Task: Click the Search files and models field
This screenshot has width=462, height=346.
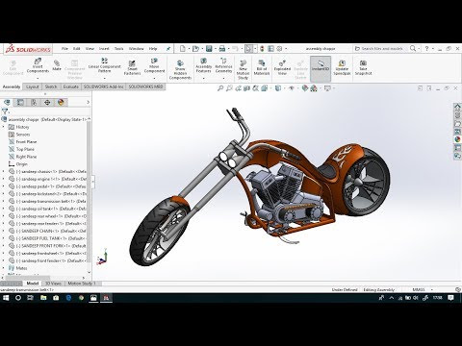Action: 381,49
